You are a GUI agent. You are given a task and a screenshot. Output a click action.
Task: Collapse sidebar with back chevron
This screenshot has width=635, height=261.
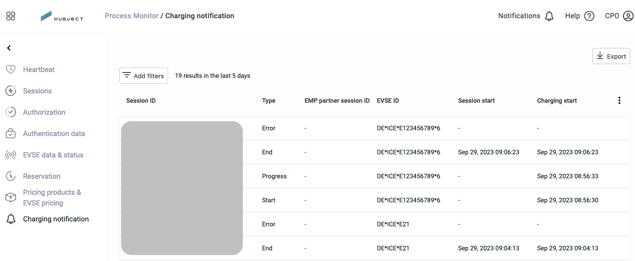(x=9, y=48)
